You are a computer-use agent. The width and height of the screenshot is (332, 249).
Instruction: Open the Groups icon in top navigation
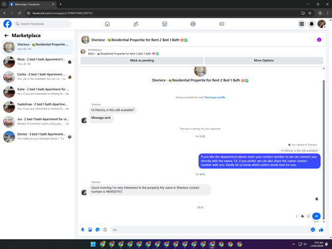coord(193,24)
